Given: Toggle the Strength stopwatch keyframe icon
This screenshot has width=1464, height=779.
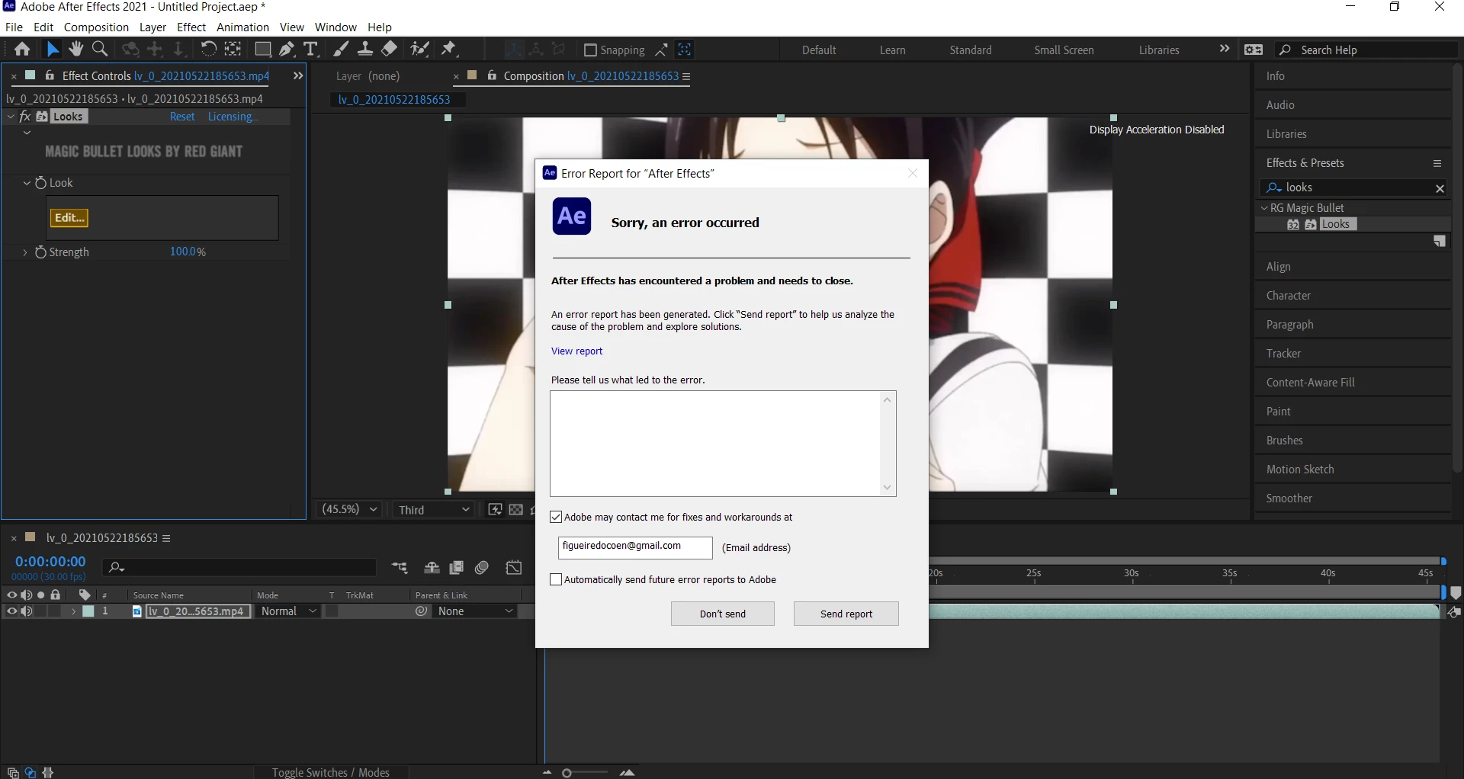Looking at the screenshot, I should tap(40, 252).
